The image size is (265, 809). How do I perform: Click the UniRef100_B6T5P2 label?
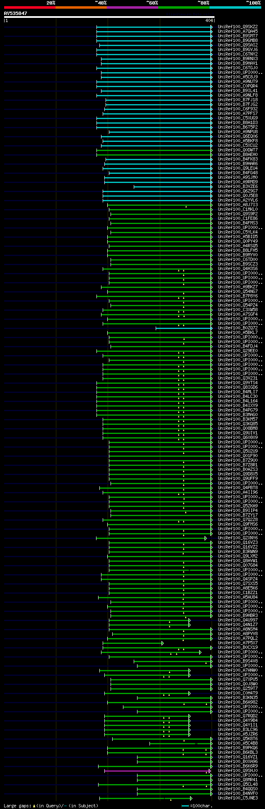pyautogui.click(x=238, y=127)
